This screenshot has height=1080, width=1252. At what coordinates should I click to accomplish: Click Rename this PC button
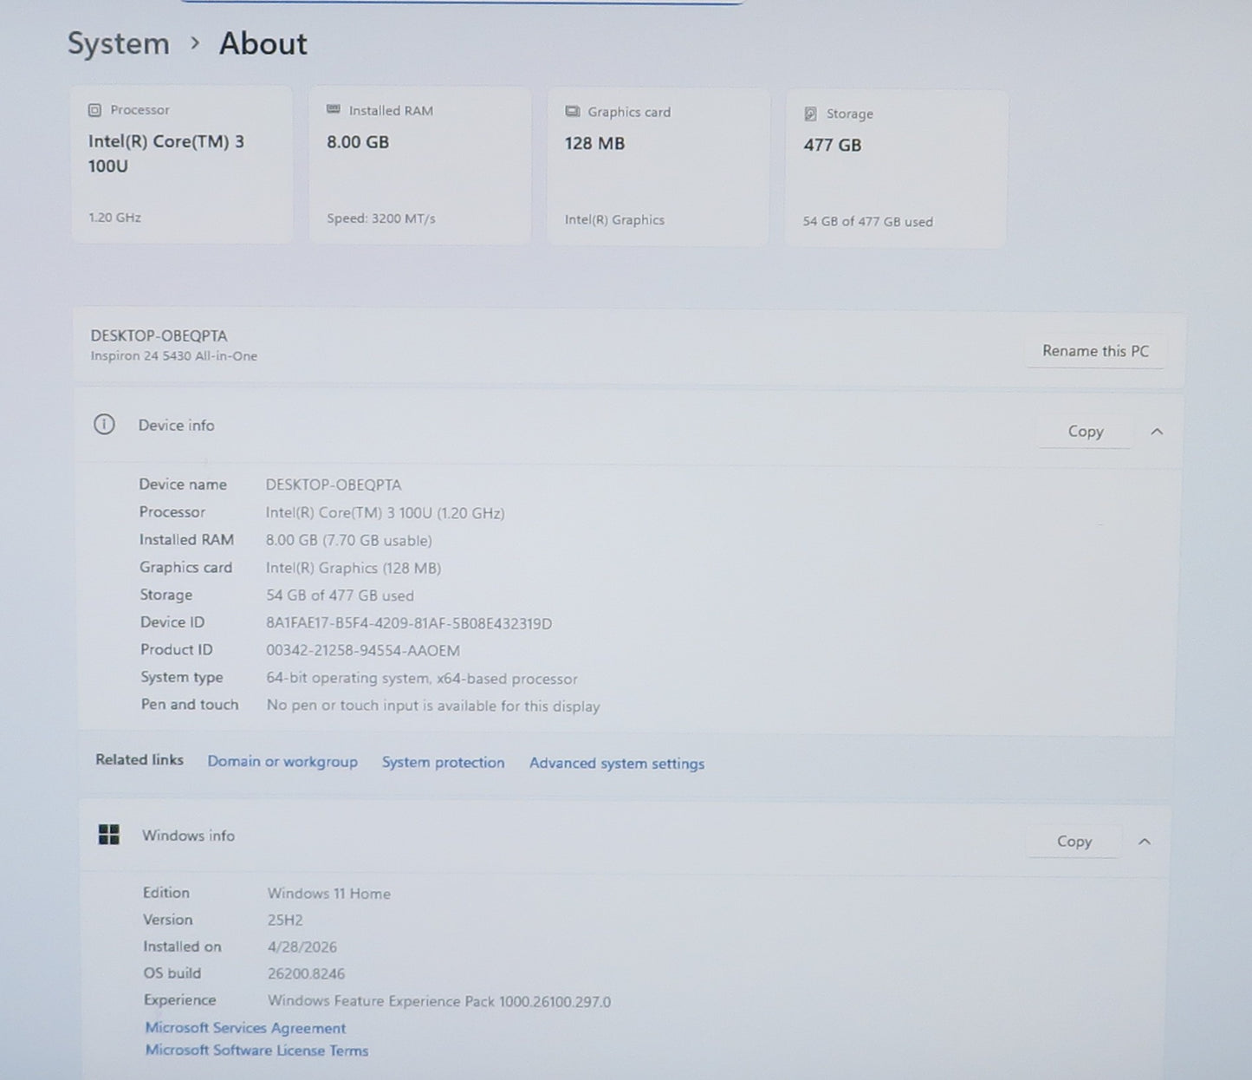point(1095,351)
